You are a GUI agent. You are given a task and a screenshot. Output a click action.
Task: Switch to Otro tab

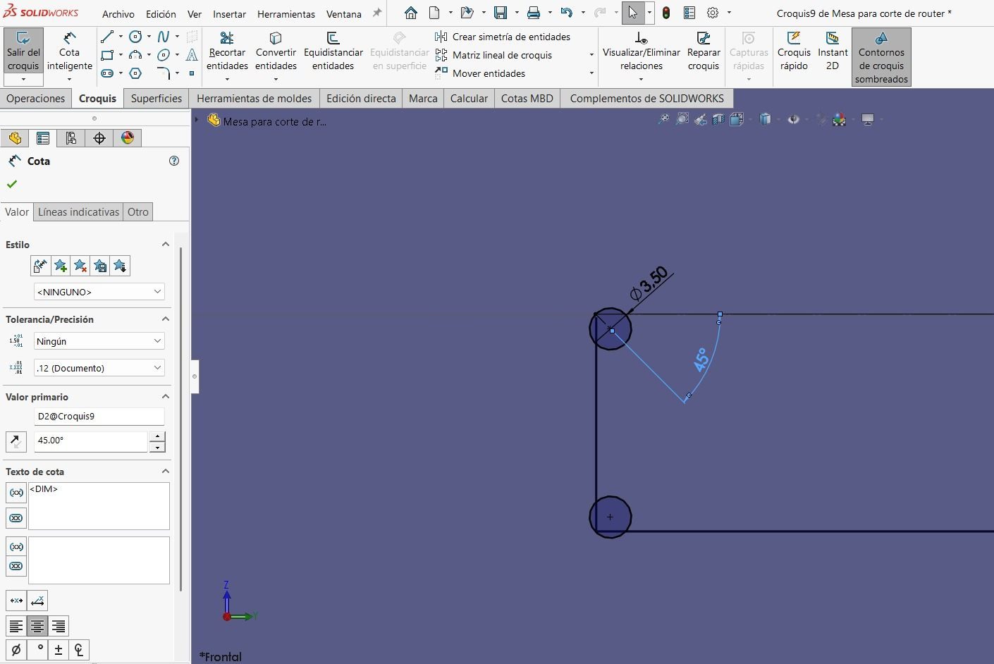pyautogui.click(x=138, y=211)
